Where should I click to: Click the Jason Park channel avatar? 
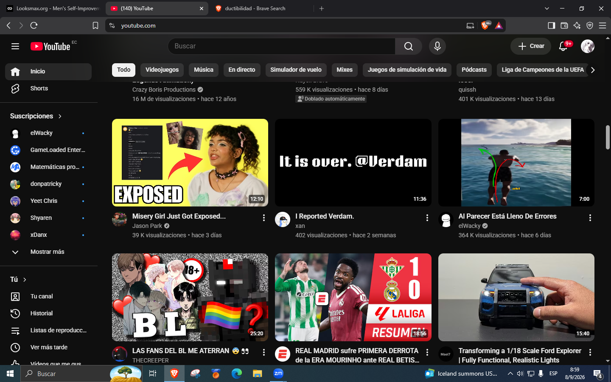click(120, 219)
